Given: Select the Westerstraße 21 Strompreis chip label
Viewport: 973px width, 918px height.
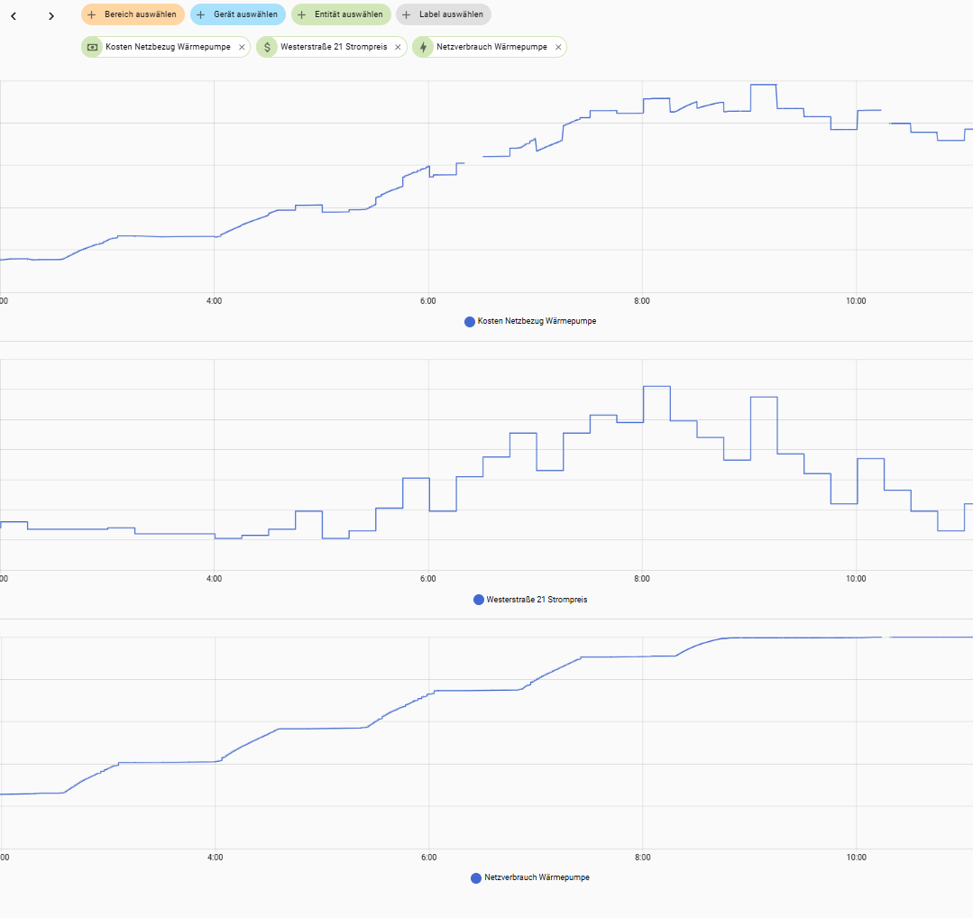Looking at the screenshot, I should [334, 47].
